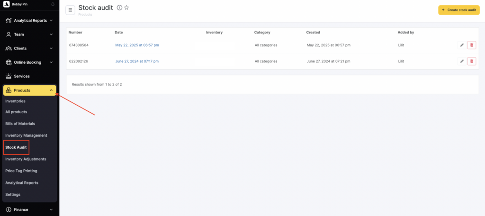Click the hamburger menu toggle button
The height and width of the screenshot is (216, 485).
coord(71,10)
